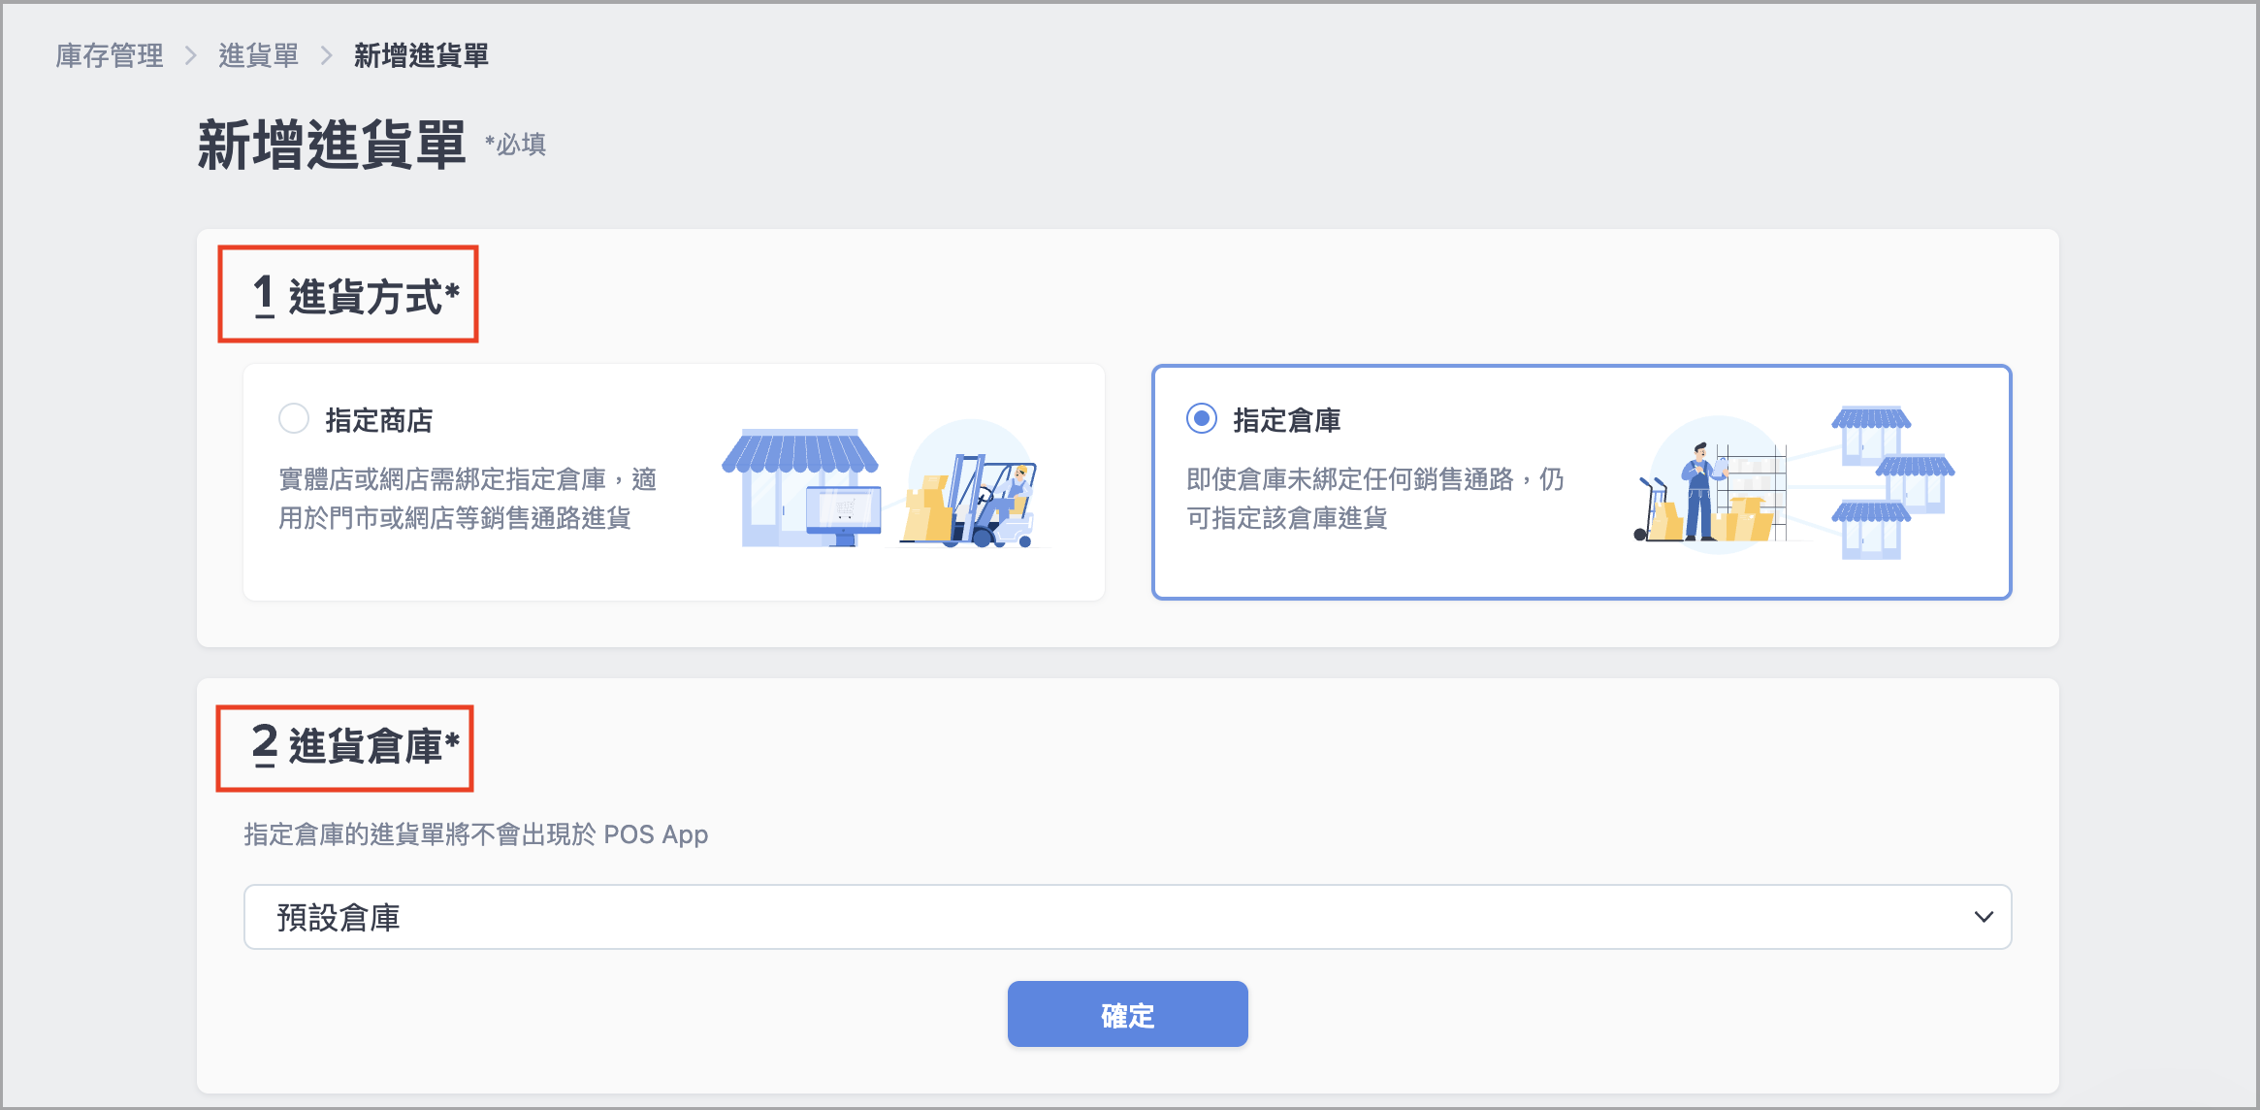
Task: Confirm with the 確定 button
Action: coord(1127,1014)
